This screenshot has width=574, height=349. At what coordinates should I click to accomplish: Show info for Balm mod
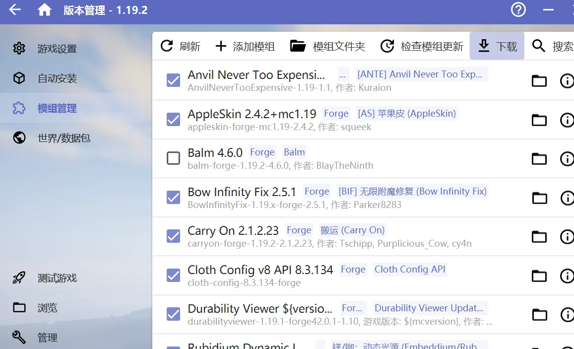(567, 158)
